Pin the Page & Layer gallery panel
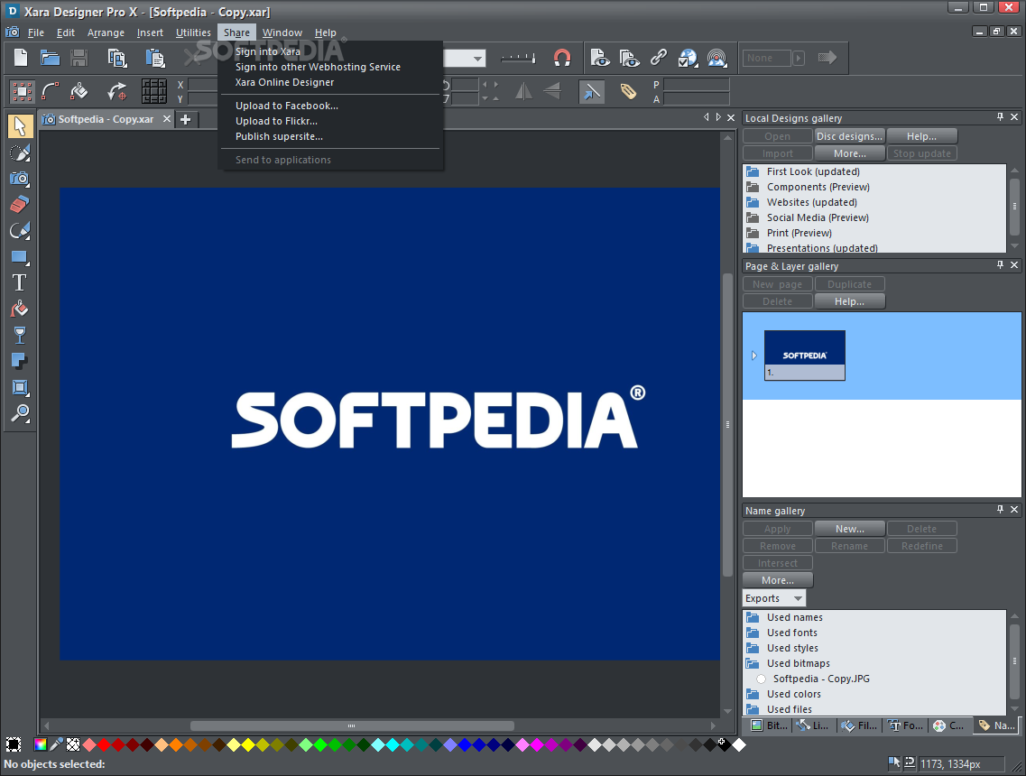This screenshot has width=1026, height=776. coord(1000,265)
